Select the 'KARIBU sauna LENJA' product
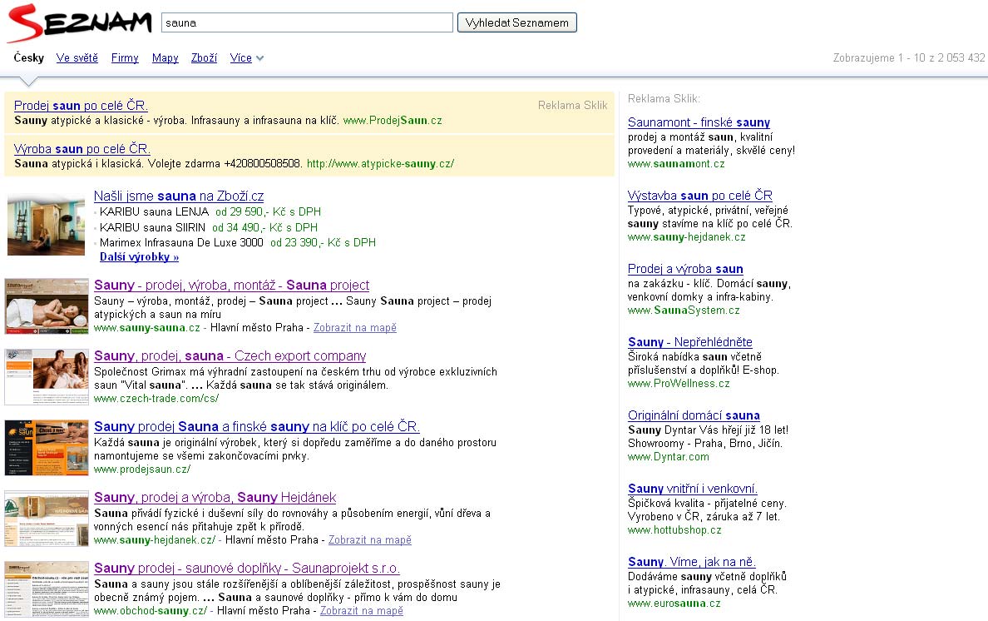The height and width of the screenshot is (621, 988). point(155,211)
